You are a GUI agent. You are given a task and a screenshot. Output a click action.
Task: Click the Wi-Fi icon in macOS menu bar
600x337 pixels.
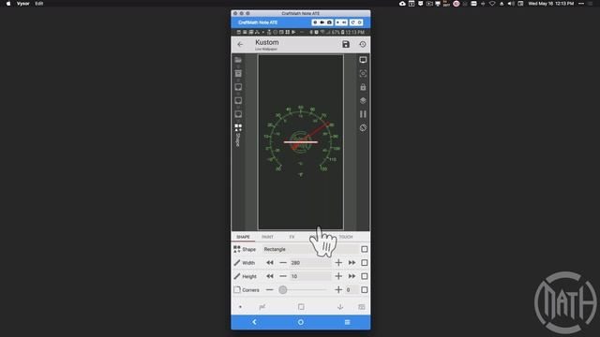click(492, 4)
